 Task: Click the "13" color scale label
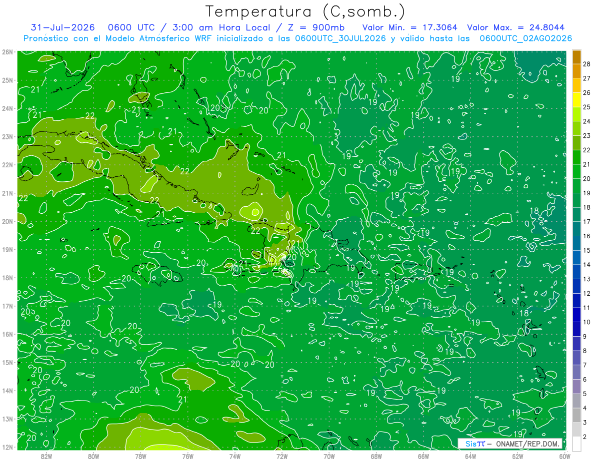pyautogui.click(x=587, y=279)
